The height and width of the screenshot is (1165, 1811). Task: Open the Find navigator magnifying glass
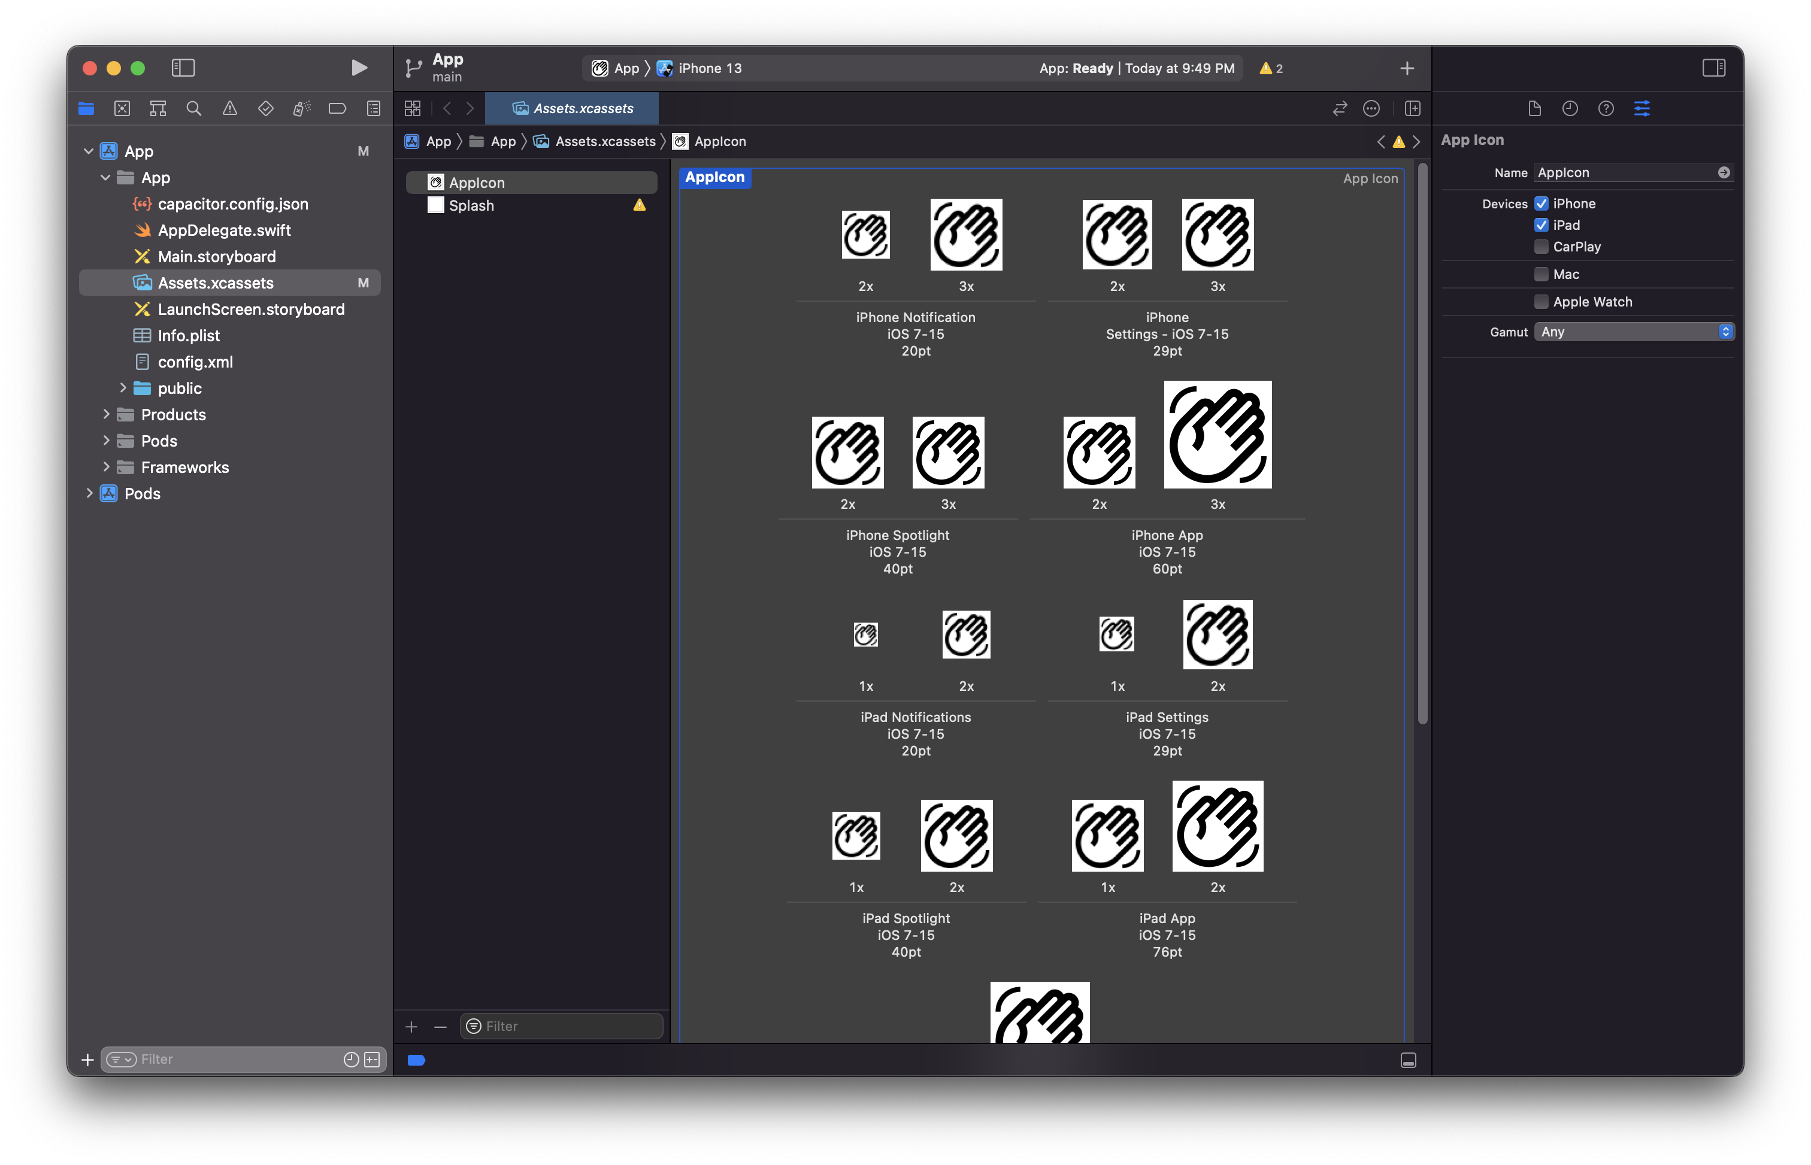coord(194,108)
